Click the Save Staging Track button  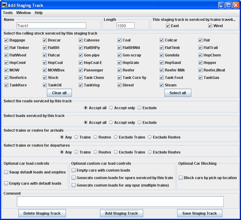[199, 213]
